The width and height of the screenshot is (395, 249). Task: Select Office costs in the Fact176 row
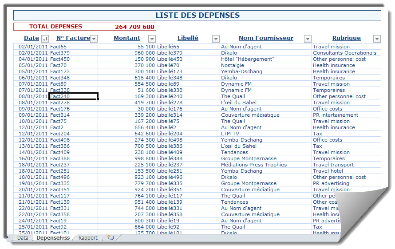point(346,109)
